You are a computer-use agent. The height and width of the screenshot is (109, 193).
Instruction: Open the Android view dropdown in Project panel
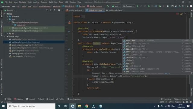point(10,10)
